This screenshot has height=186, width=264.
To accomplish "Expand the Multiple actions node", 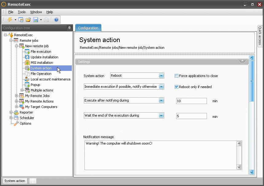I will click(x=22, y=90).
